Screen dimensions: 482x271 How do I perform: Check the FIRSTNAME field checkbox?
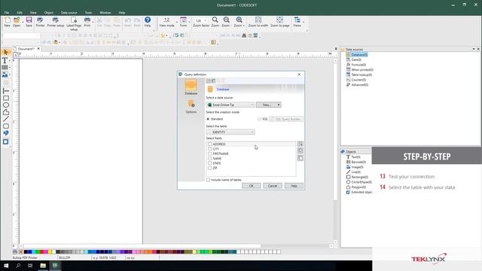[x=209, y=154]
